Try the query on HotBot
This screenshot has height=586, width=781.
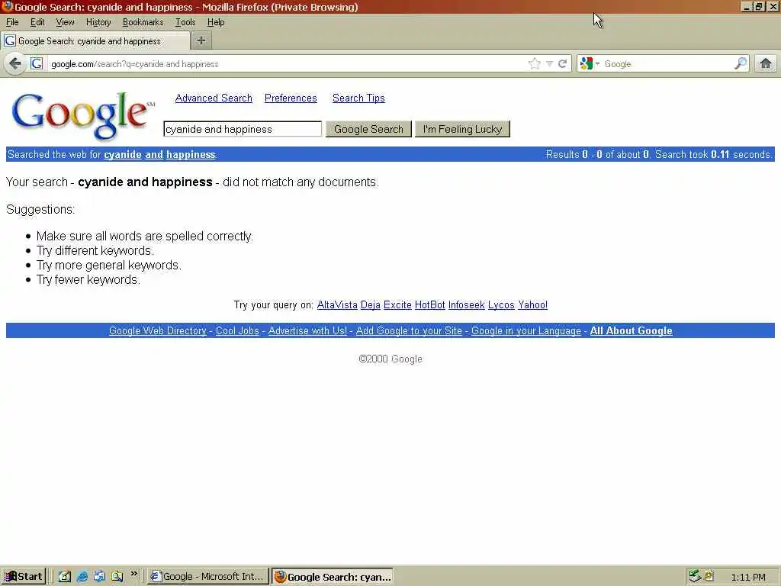(x=430, y=304)
